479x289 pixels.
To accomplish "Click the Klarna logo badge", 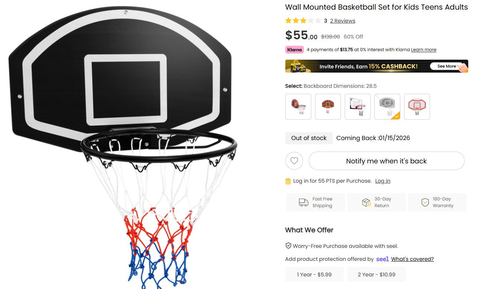I will pos(295,50).
